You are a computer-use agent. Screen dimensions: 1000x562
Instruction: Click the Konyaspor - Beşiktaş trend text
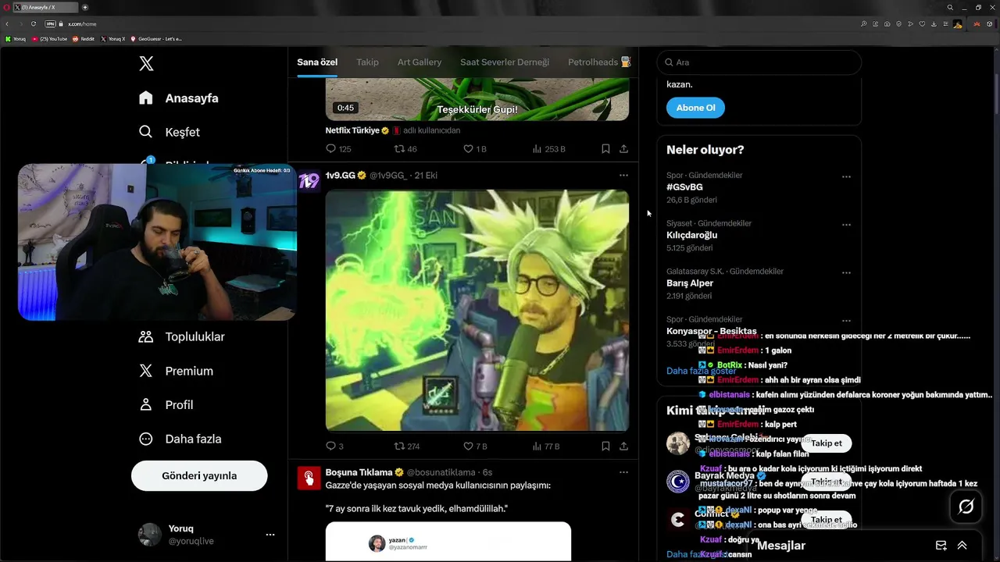[x=712, y=331]
